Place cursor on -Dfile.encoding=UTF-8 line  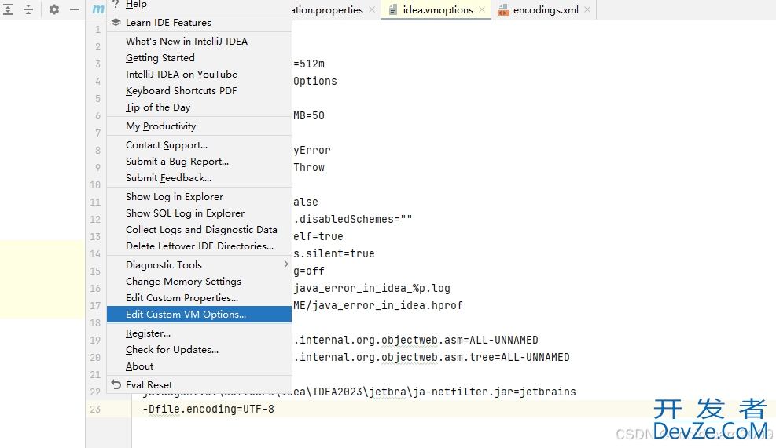coord(208,410)
